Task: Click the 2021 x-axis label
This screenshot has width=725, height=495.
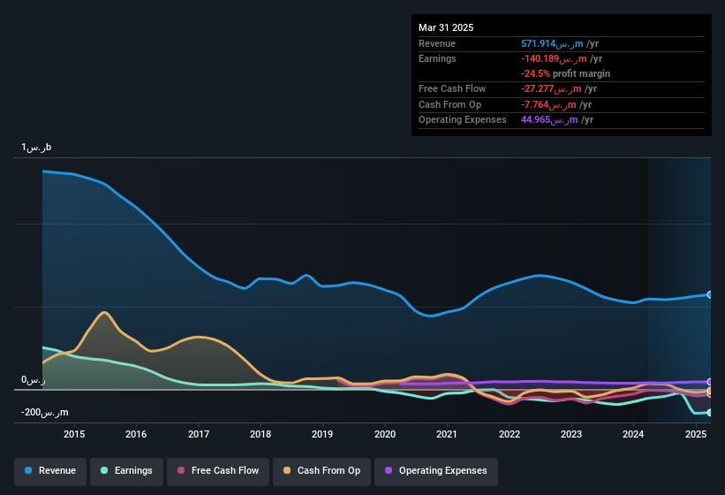Action: pyautogui.click(x=447, y=434)
